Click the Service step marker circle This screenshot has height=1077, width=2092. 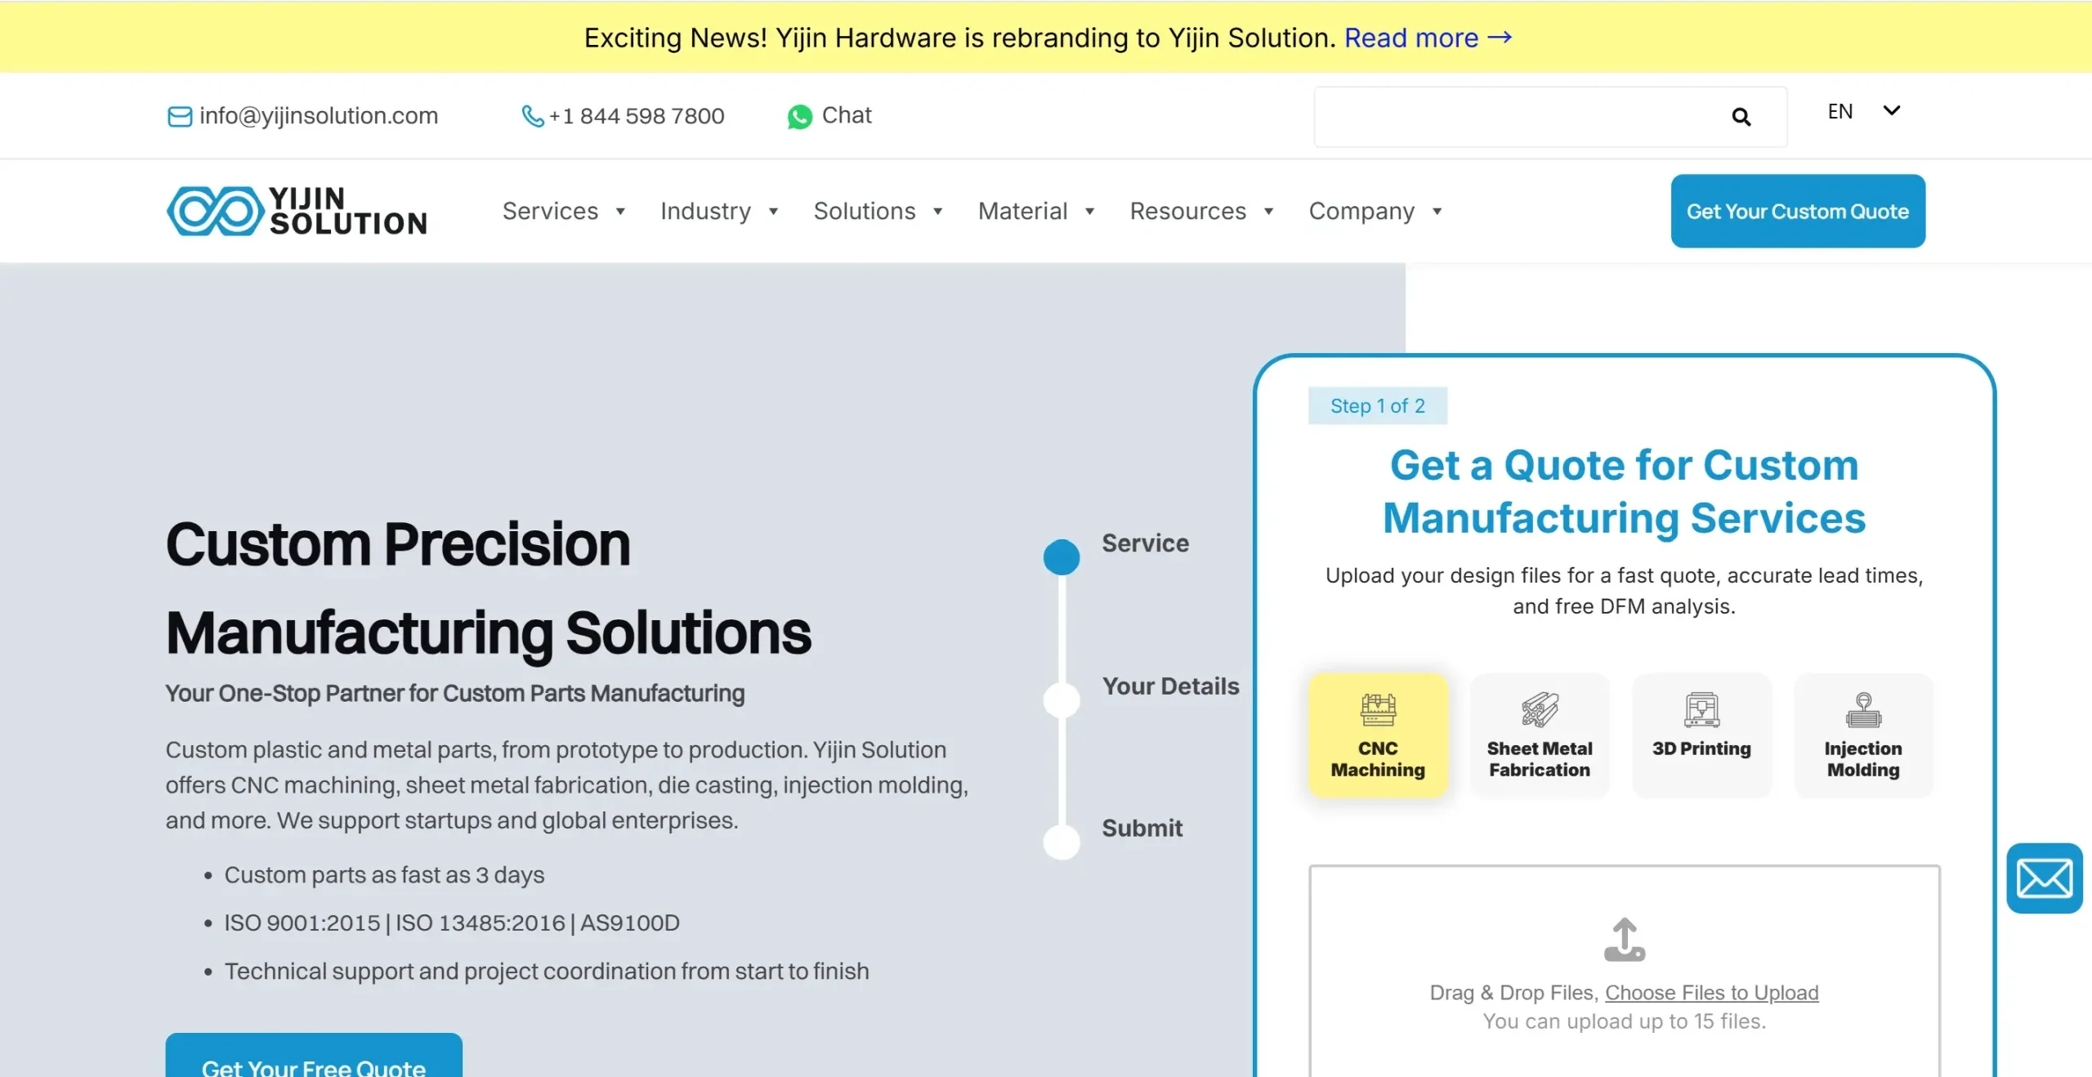(x=1062, y=556)
